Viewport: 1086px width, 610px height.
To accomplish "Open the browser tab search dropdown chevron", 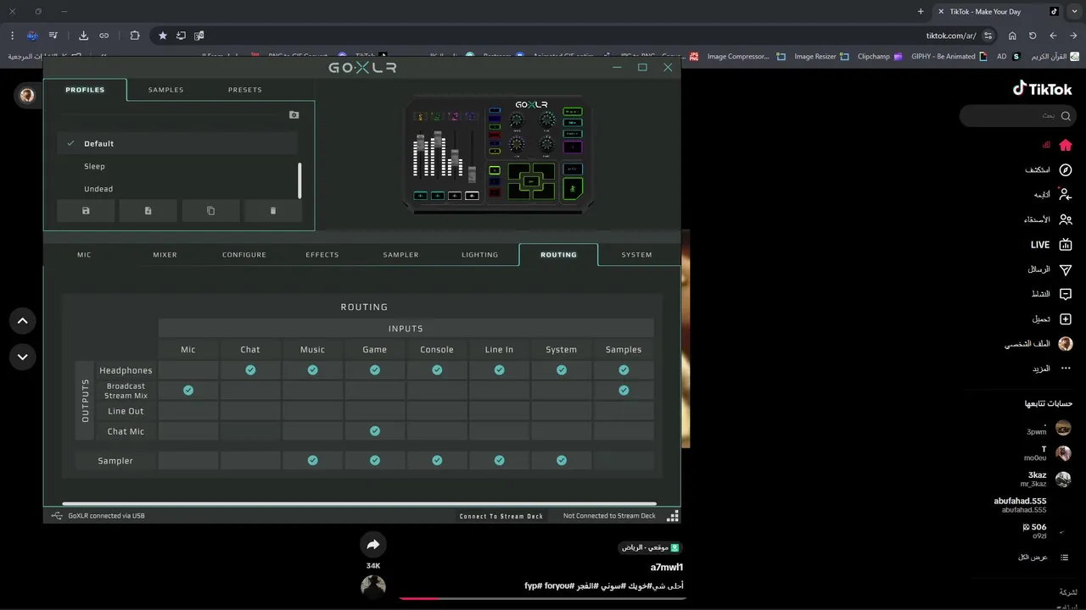I will 1076,11.
